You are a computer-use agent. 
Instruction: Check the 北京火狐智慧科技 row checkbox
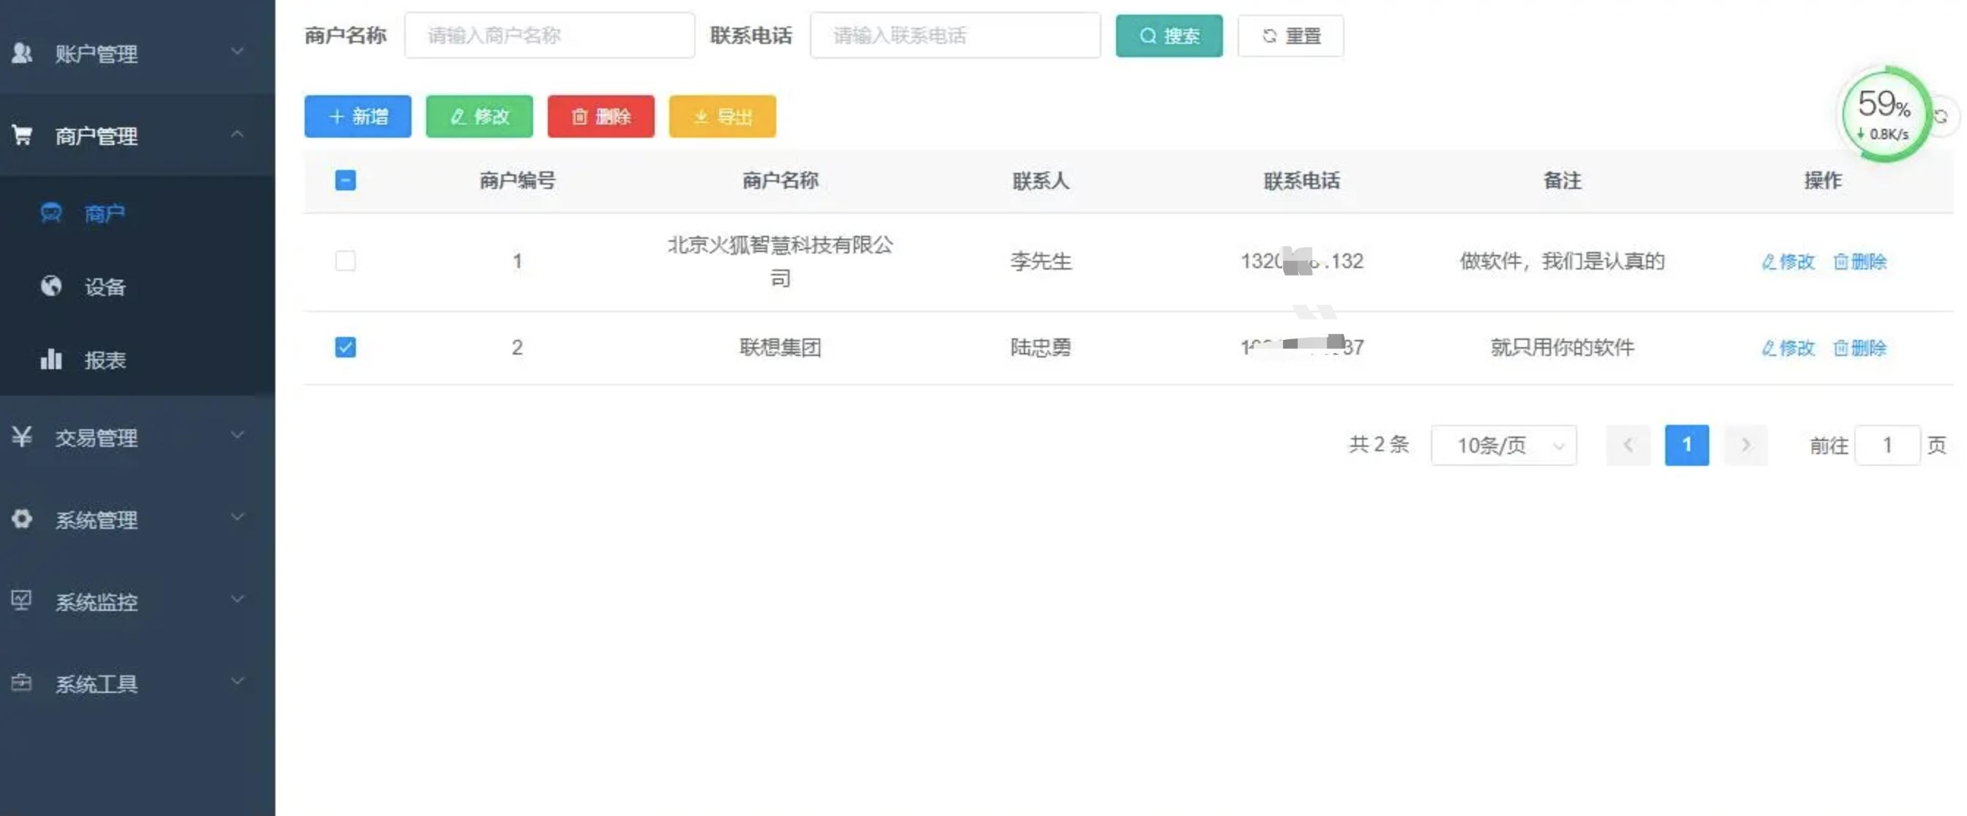click(x=345, y=261)
